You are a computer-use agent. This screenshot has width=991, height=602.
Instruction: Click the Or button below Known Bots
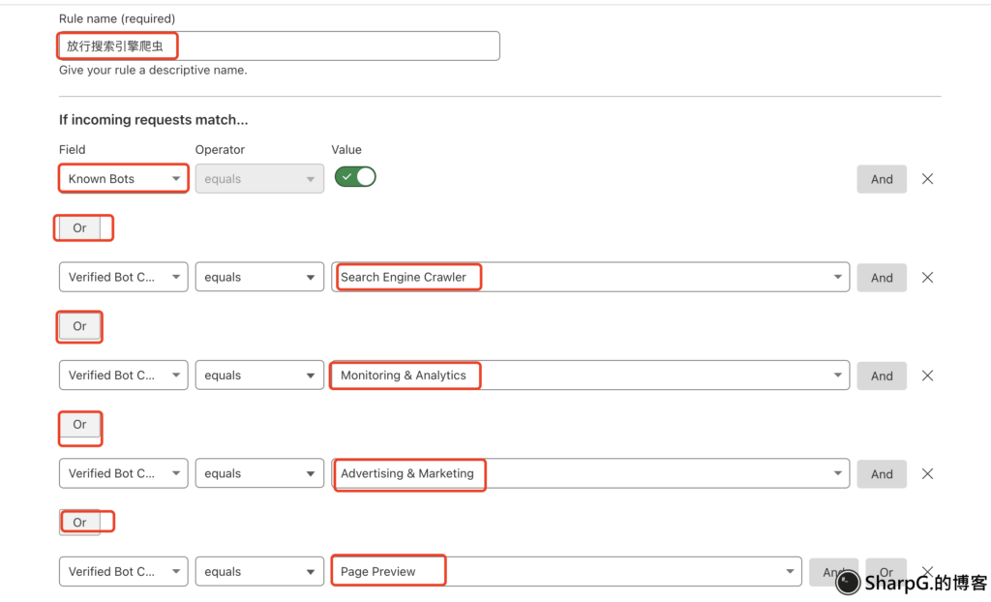[x=80, y=228]
